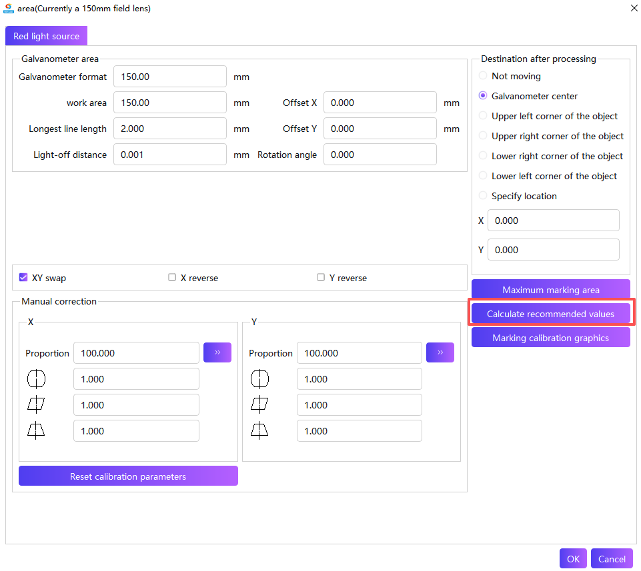Click the X trapezoid correction icon
The width and height of the screenshot is (641, 571).
point(36,430)
